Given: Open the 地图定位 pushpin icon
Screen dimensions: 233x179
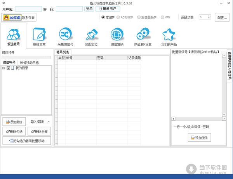Looking at the screenshot, I should click(x=91, y=34).
